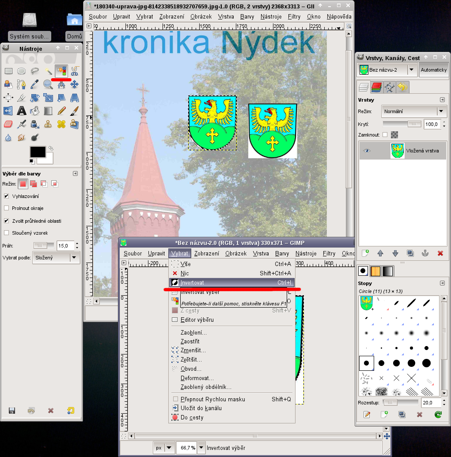This screenshot has height=457, width=451.
Task: Choose the Pencil tool
Action: tap(61, 111)
